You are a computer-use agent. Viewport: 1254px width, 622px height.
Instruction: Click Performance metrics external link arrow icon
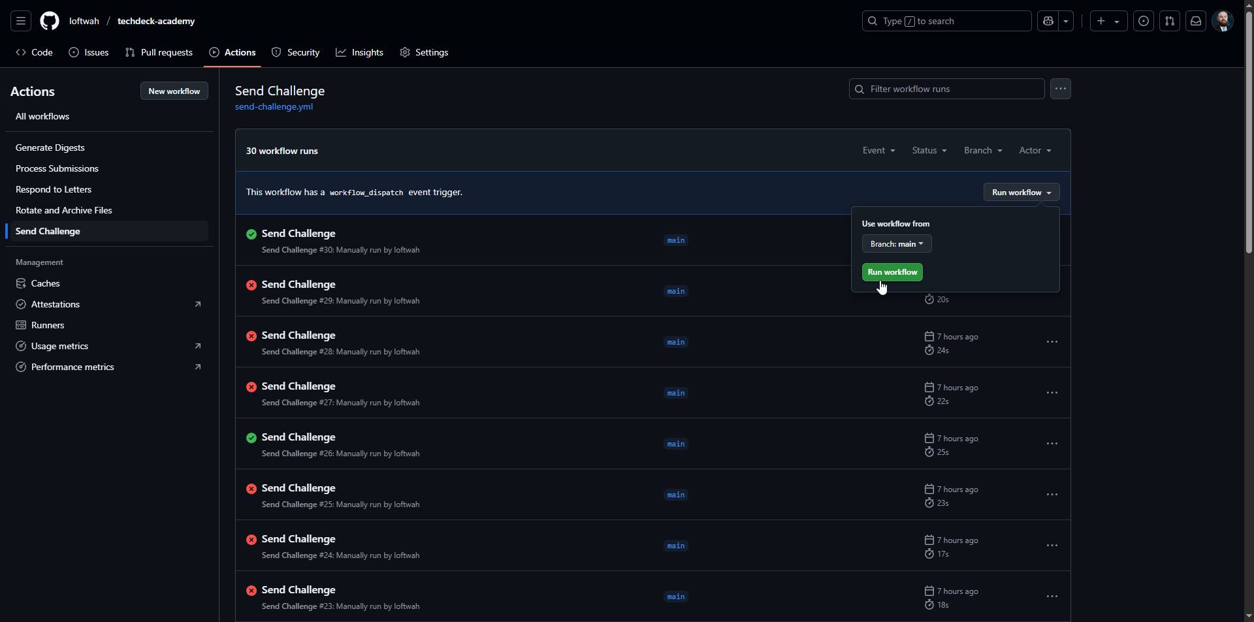(x=198, y=367)
